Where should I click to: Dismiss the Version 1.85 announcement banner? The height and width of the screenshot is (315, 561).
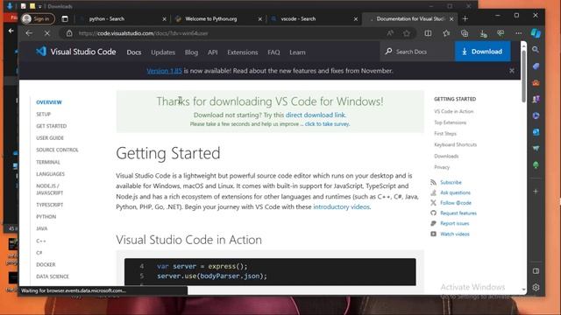[512, 71]
